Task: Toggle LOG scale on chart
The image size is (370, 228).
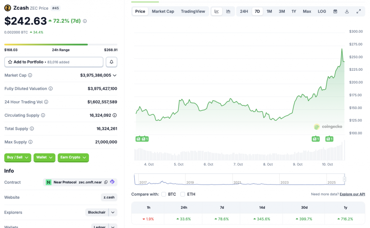Action: point(322,11)
